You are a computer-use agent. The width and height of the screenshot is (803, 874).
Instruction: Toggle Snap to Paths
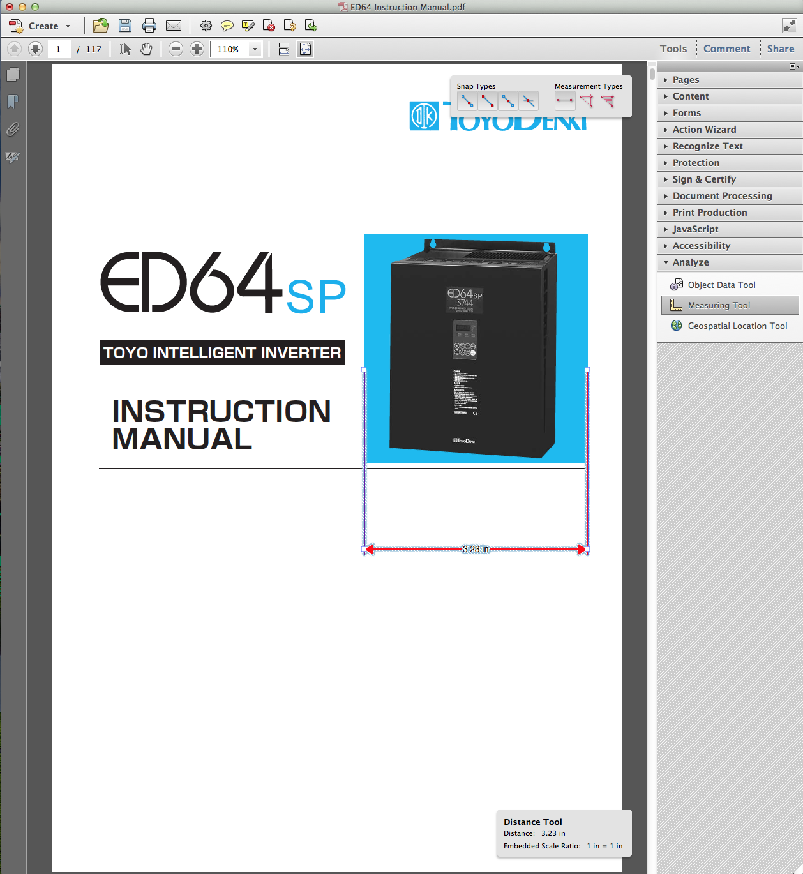(x=467, y=101)
